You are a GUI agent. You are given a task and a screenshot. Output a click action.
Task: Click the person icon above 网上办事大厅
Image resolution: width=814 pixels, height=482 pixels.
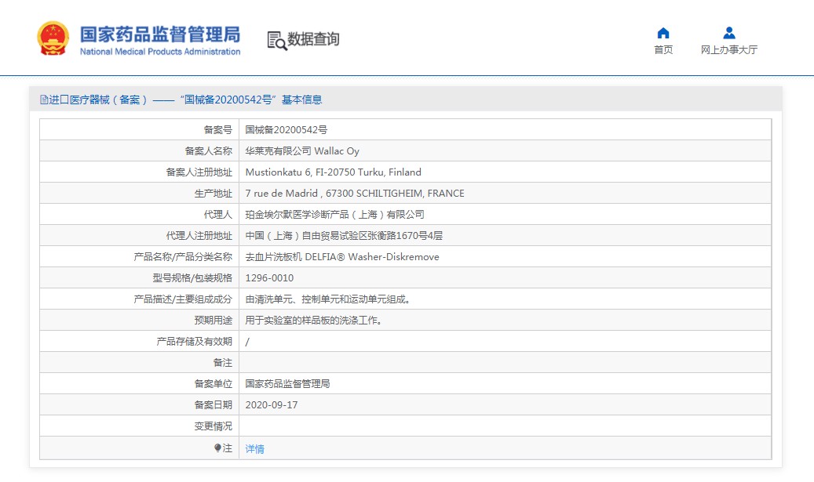(729, 33)
